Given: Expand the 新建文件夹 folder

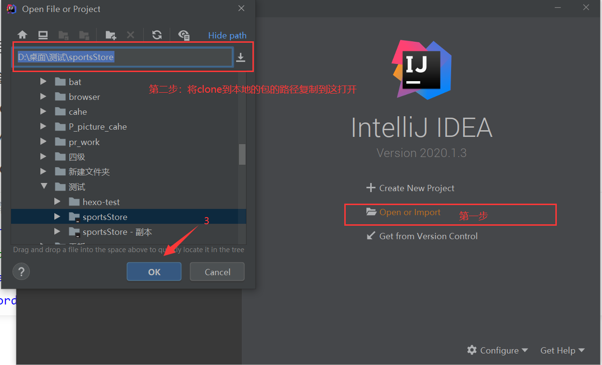Looking at the screenshot, I should point(43,171).
